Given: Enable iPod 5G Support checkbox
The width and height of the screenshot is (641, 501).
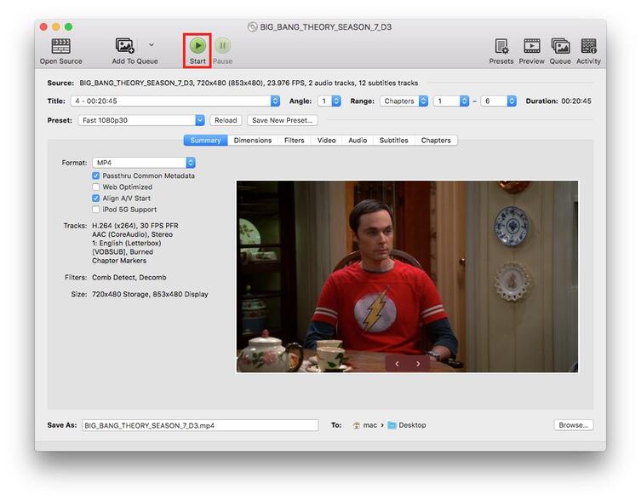Looking at the screenshot, I should [96, 210].
